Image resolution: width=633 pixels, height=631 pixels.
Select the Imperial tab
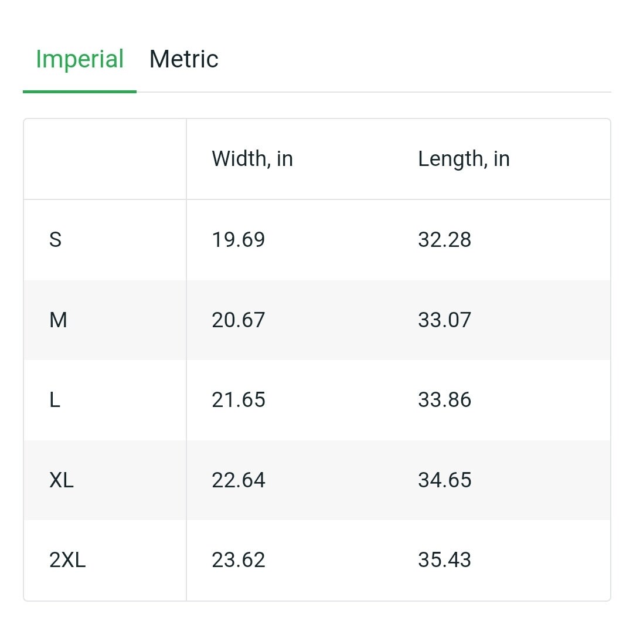tap(80, 59)
